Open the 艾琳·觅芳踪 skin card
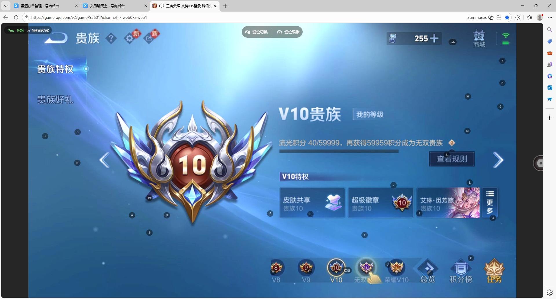 coord(448,203)
